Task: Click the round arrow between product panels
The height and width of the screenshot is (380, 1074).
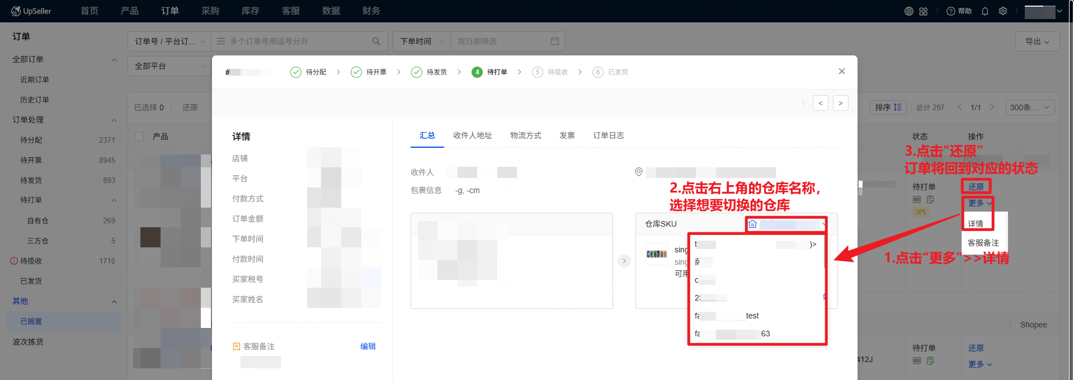Action: coord(624,261)
